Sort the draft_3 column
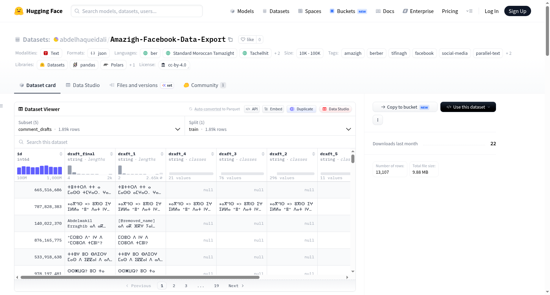This screenshot has width=550, height=295. tap(263, 154)
